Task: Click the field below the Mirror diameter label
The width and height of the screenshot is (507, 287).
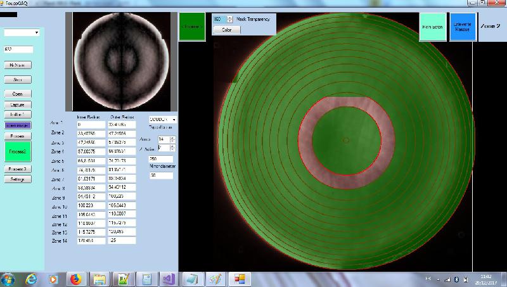Action: pos(161,175)
